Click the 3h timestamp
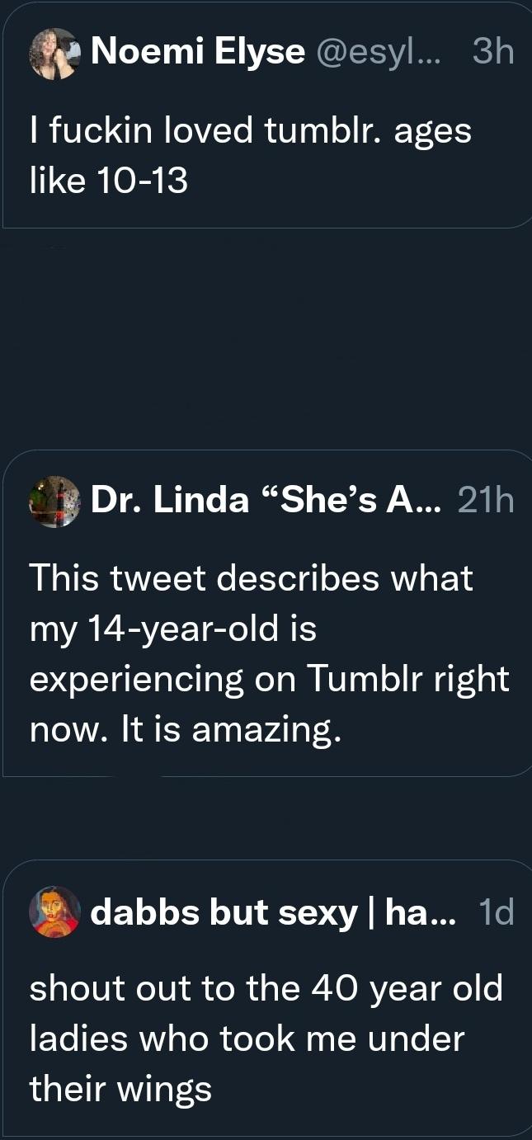The width and height of the screenshot is (532, 1140). [493, 54]
